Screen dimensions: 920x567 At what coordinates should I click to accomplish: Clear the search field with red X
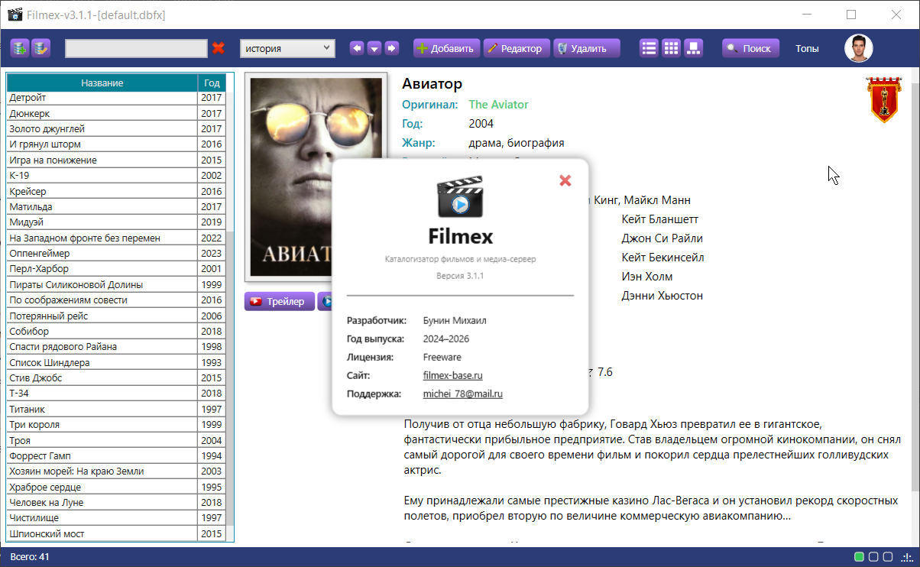(219, 48)
